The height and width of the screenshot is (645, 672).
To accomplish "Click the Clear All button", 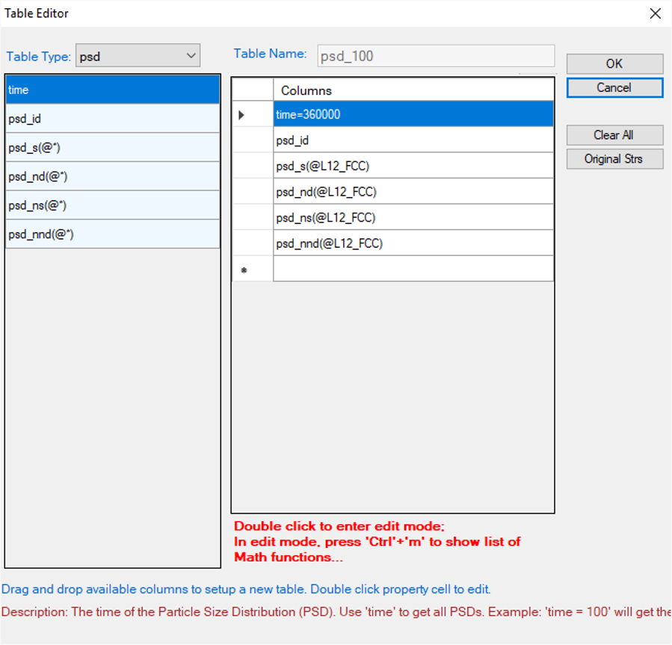I will point(614,135).
